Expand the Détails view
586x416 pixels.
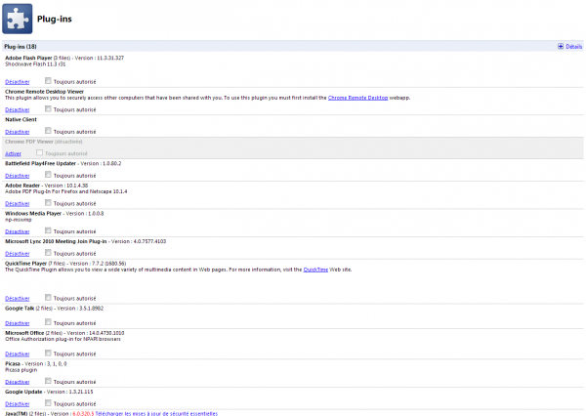point(573,46)
